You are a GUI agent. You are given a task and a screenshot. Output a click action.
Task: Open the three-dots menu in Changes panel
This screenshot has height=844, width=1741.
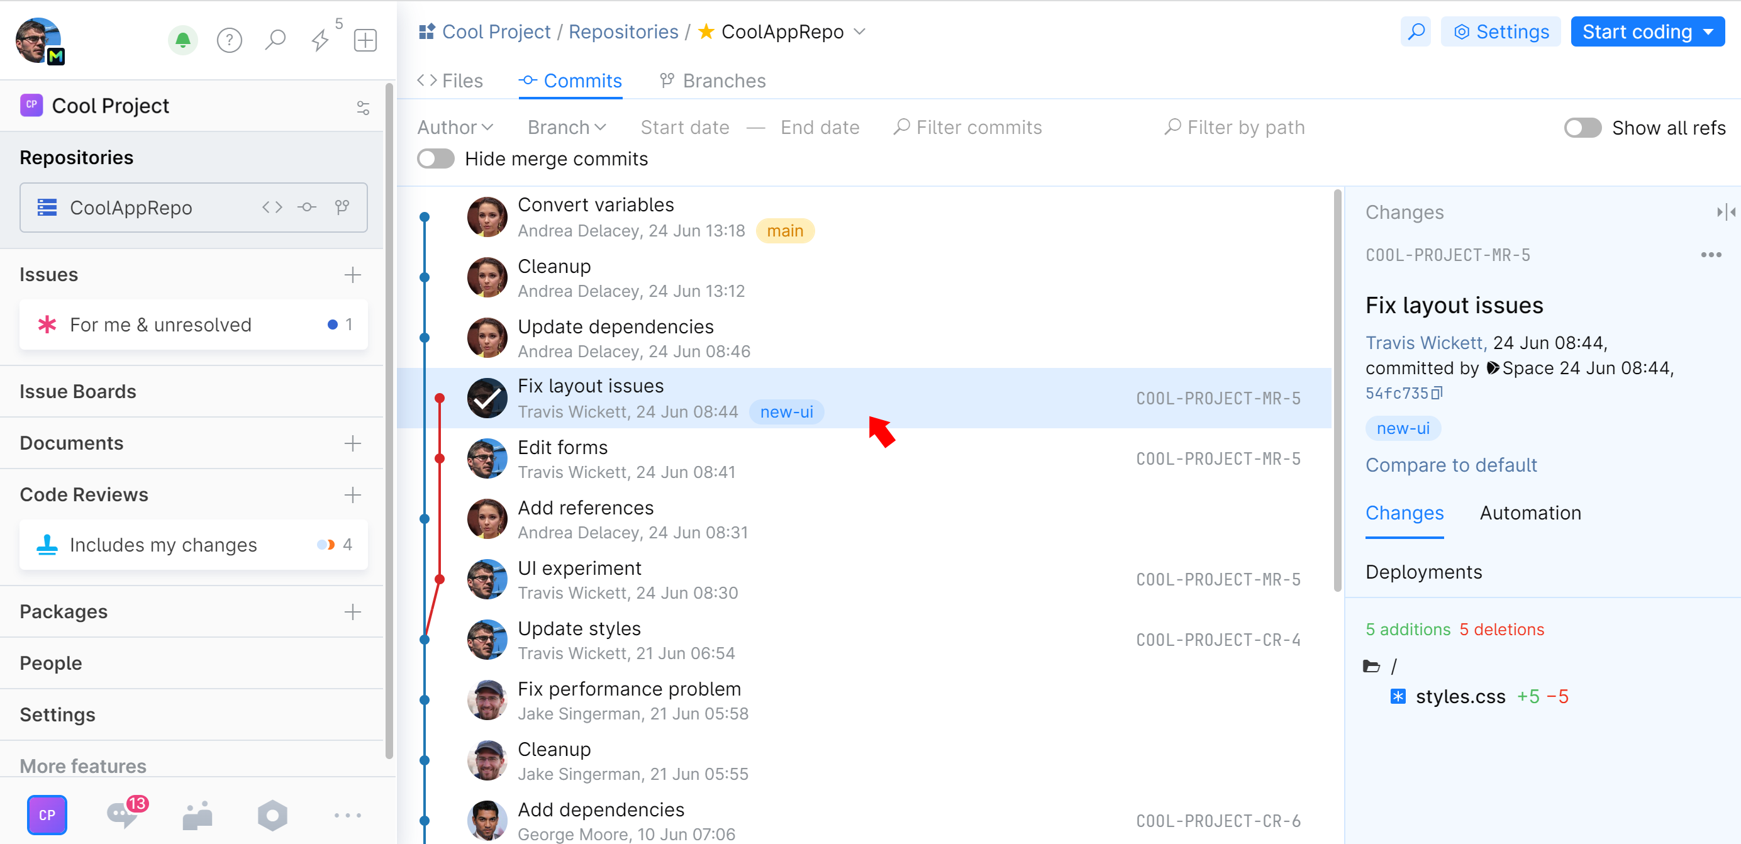click(x=1710, y=255)
